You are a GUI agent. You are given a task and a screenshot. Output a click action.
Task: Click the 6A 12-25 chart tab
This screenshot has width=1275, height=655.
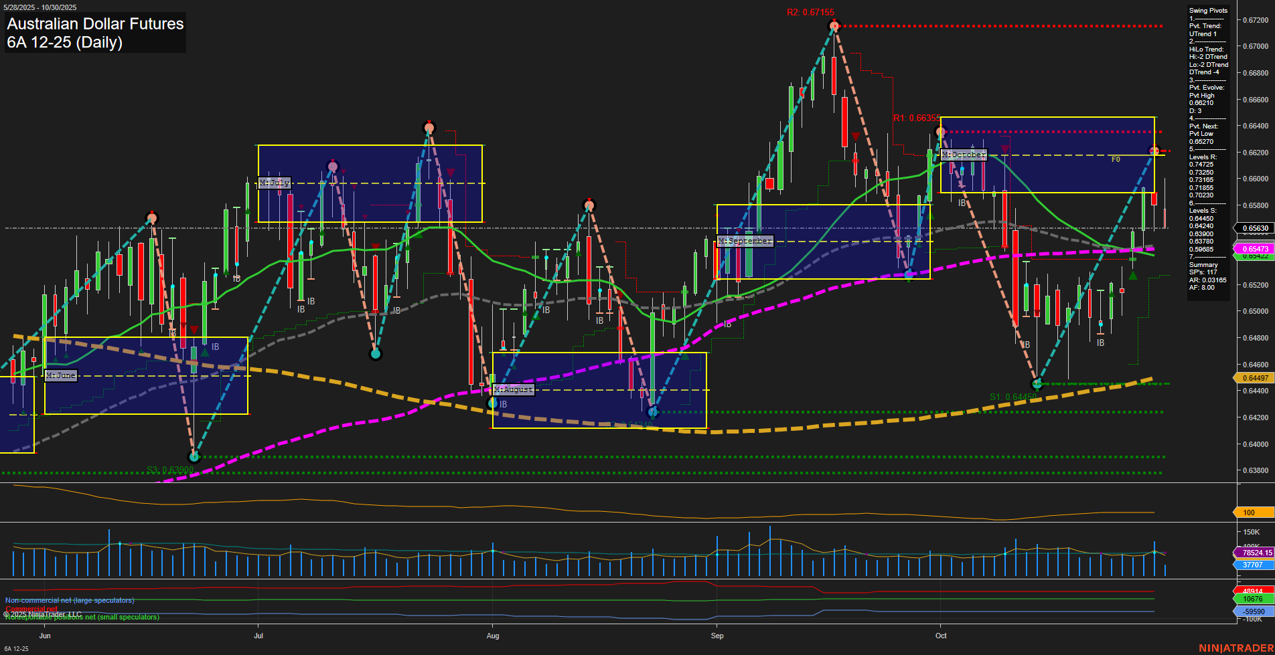tap(16, 649)
